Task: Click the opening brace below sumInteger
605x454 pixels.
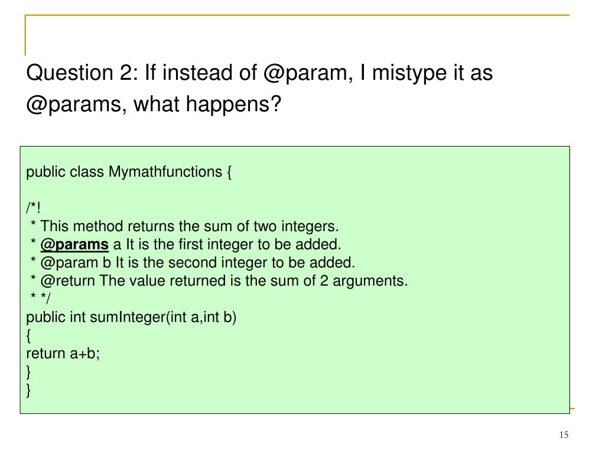Action: tap(28, 336)
